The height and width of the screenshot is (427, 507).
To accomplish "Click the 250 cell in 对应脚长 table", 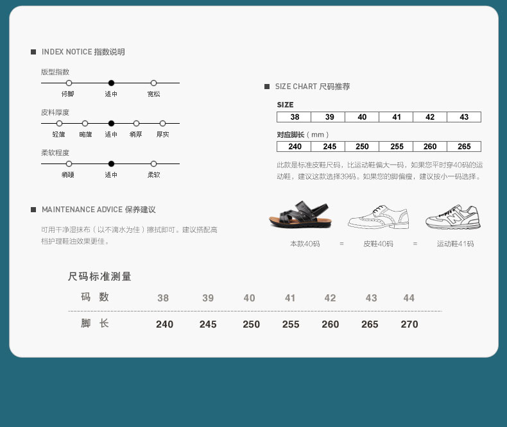I will tap(362, 146).
